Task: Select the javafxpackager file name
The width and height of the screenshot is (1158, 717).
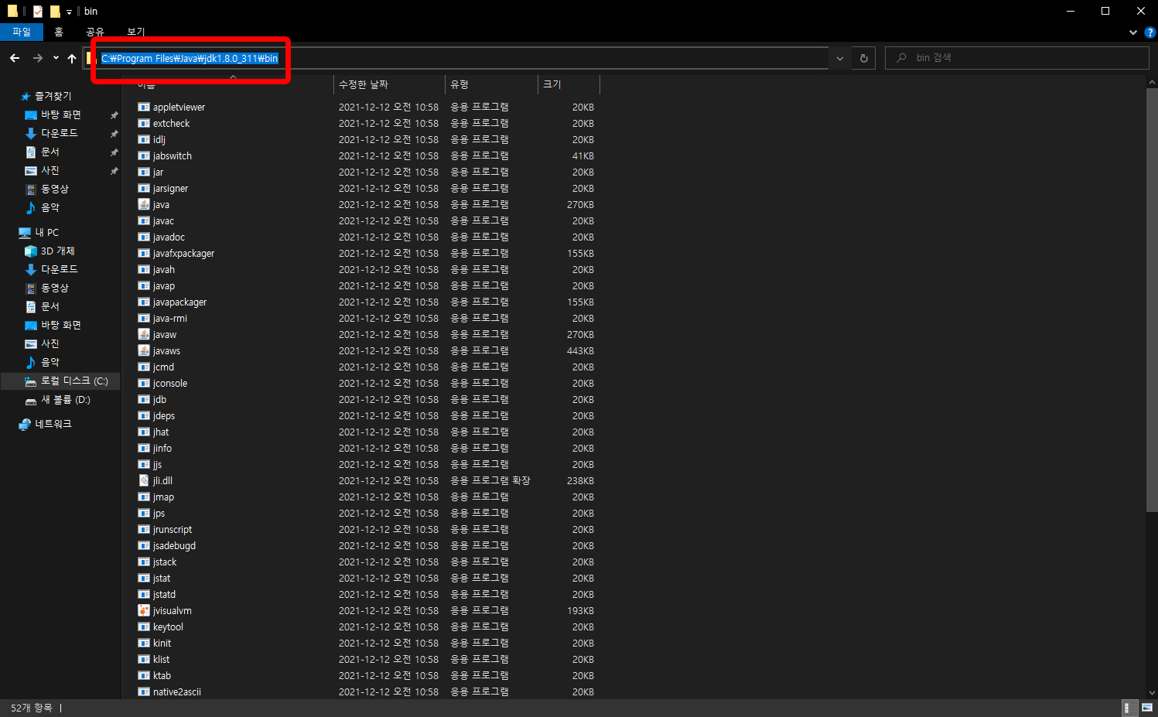Action: pos(183,254)
